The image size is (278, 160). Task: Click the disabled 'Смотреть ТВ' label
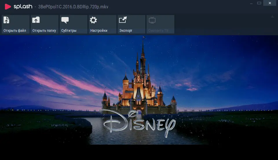[158, 31]
